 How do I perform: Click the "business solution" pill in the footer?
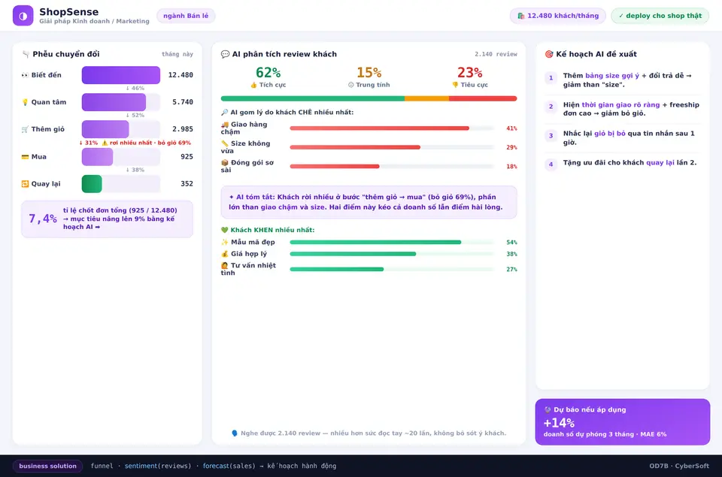click(x=48, y=466)
